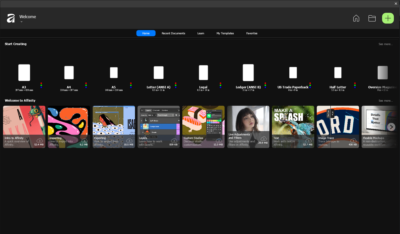Image resolution: width=400 pixels, height=234 pixels.
Task: Click the next arrow on the tutorials carousel
Action: pos(391,127)
